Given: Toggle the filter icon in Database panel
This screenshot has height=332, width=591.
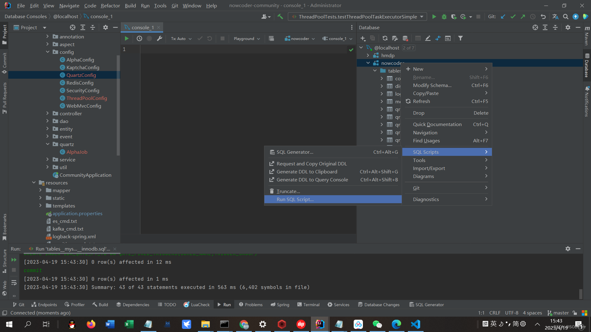Looking at the screenshot, I should (460, 38).
